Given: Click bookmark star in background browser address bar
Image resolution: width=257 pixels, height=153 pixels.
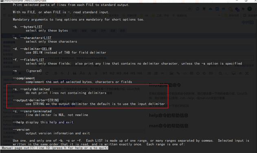Looking at the screenshot, I should [189, 9].
